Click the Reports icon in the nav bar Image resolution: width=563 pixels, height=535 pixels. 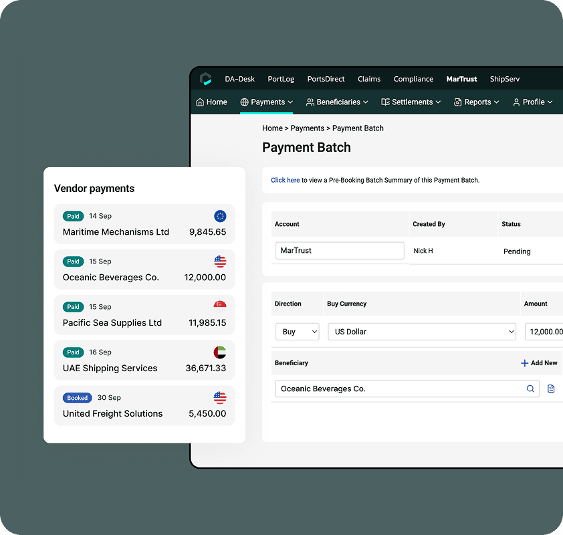(x=457, y=102)
